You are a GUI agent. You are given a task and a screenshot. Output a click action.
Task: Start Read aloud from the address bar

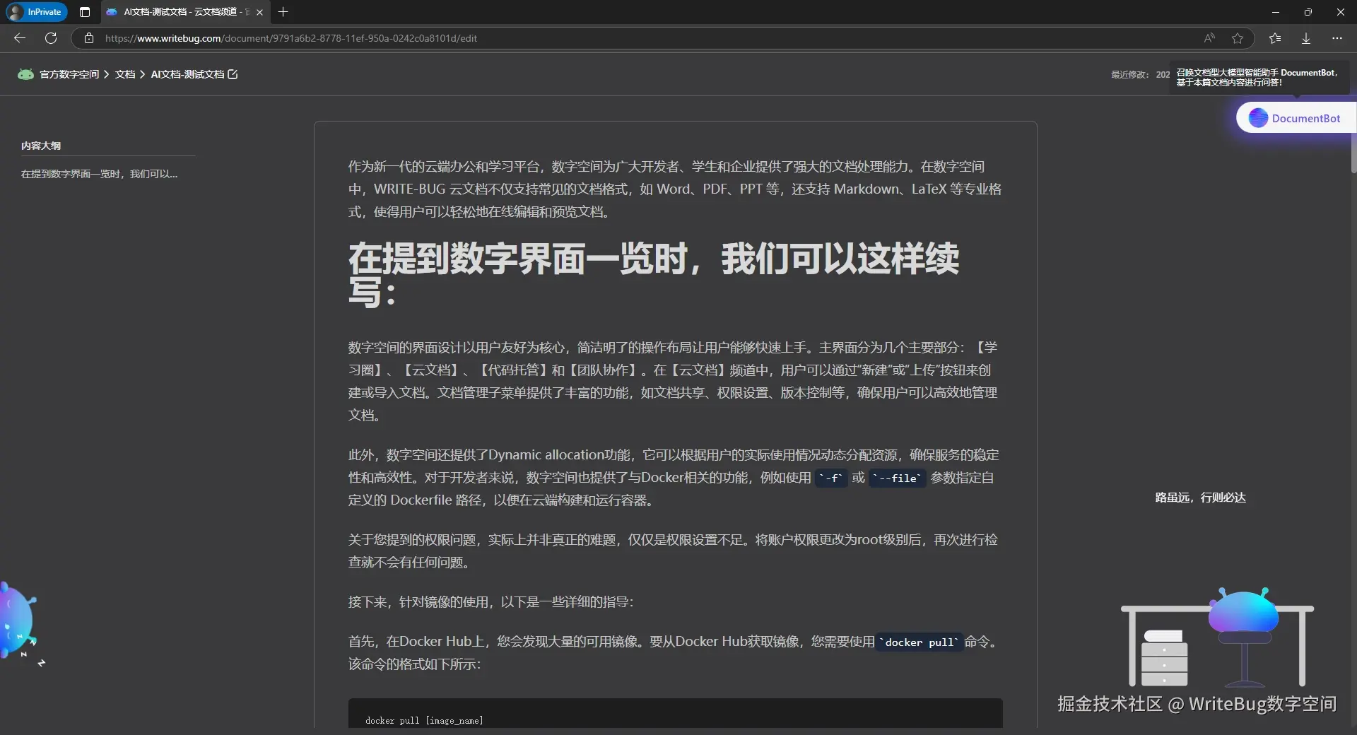coord(1209,38)
